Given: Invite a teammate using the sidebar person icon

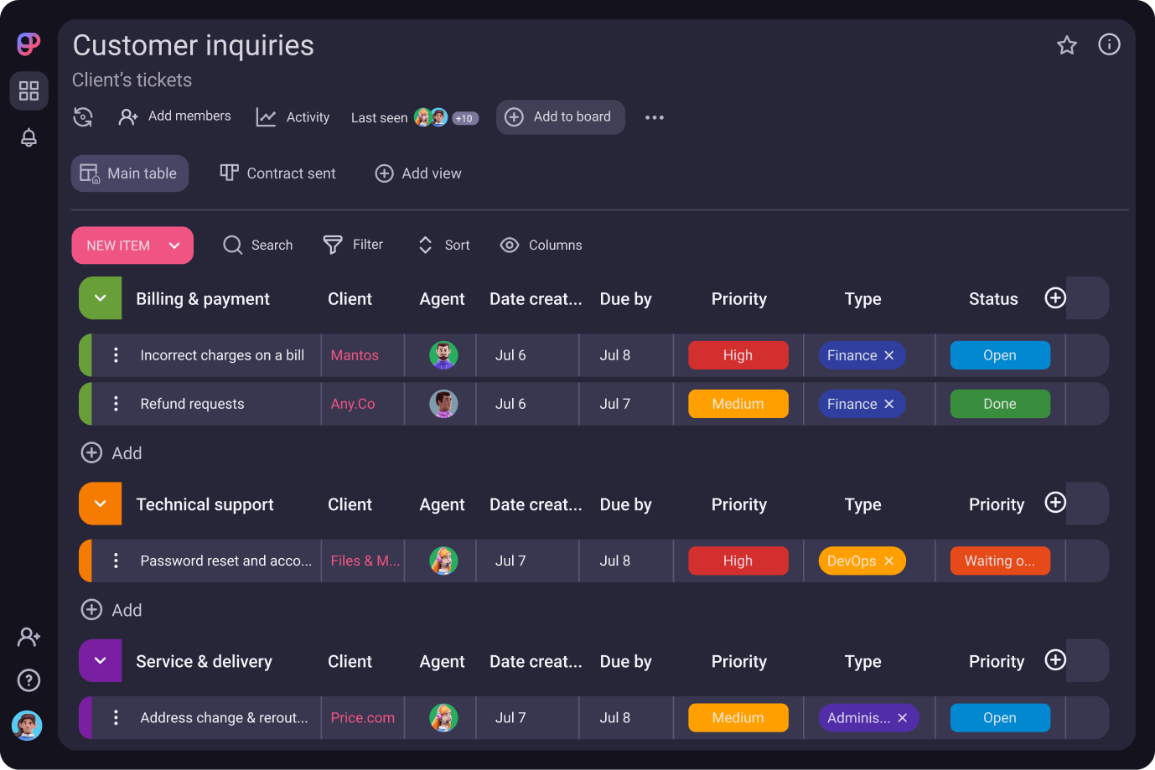Looking at the screenshot, I should (x=28, y=637).
